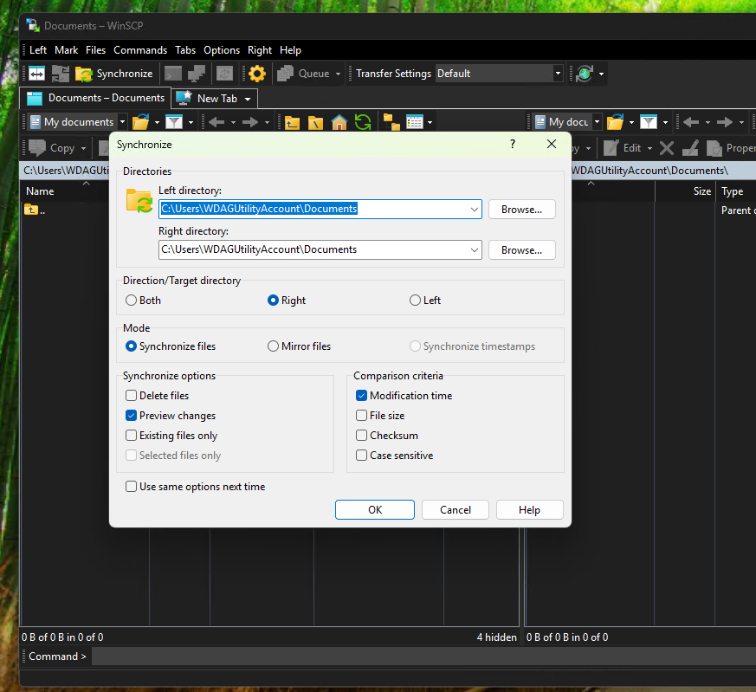
Task: Open Preferences via the gear icon
Action: [257, 74]
